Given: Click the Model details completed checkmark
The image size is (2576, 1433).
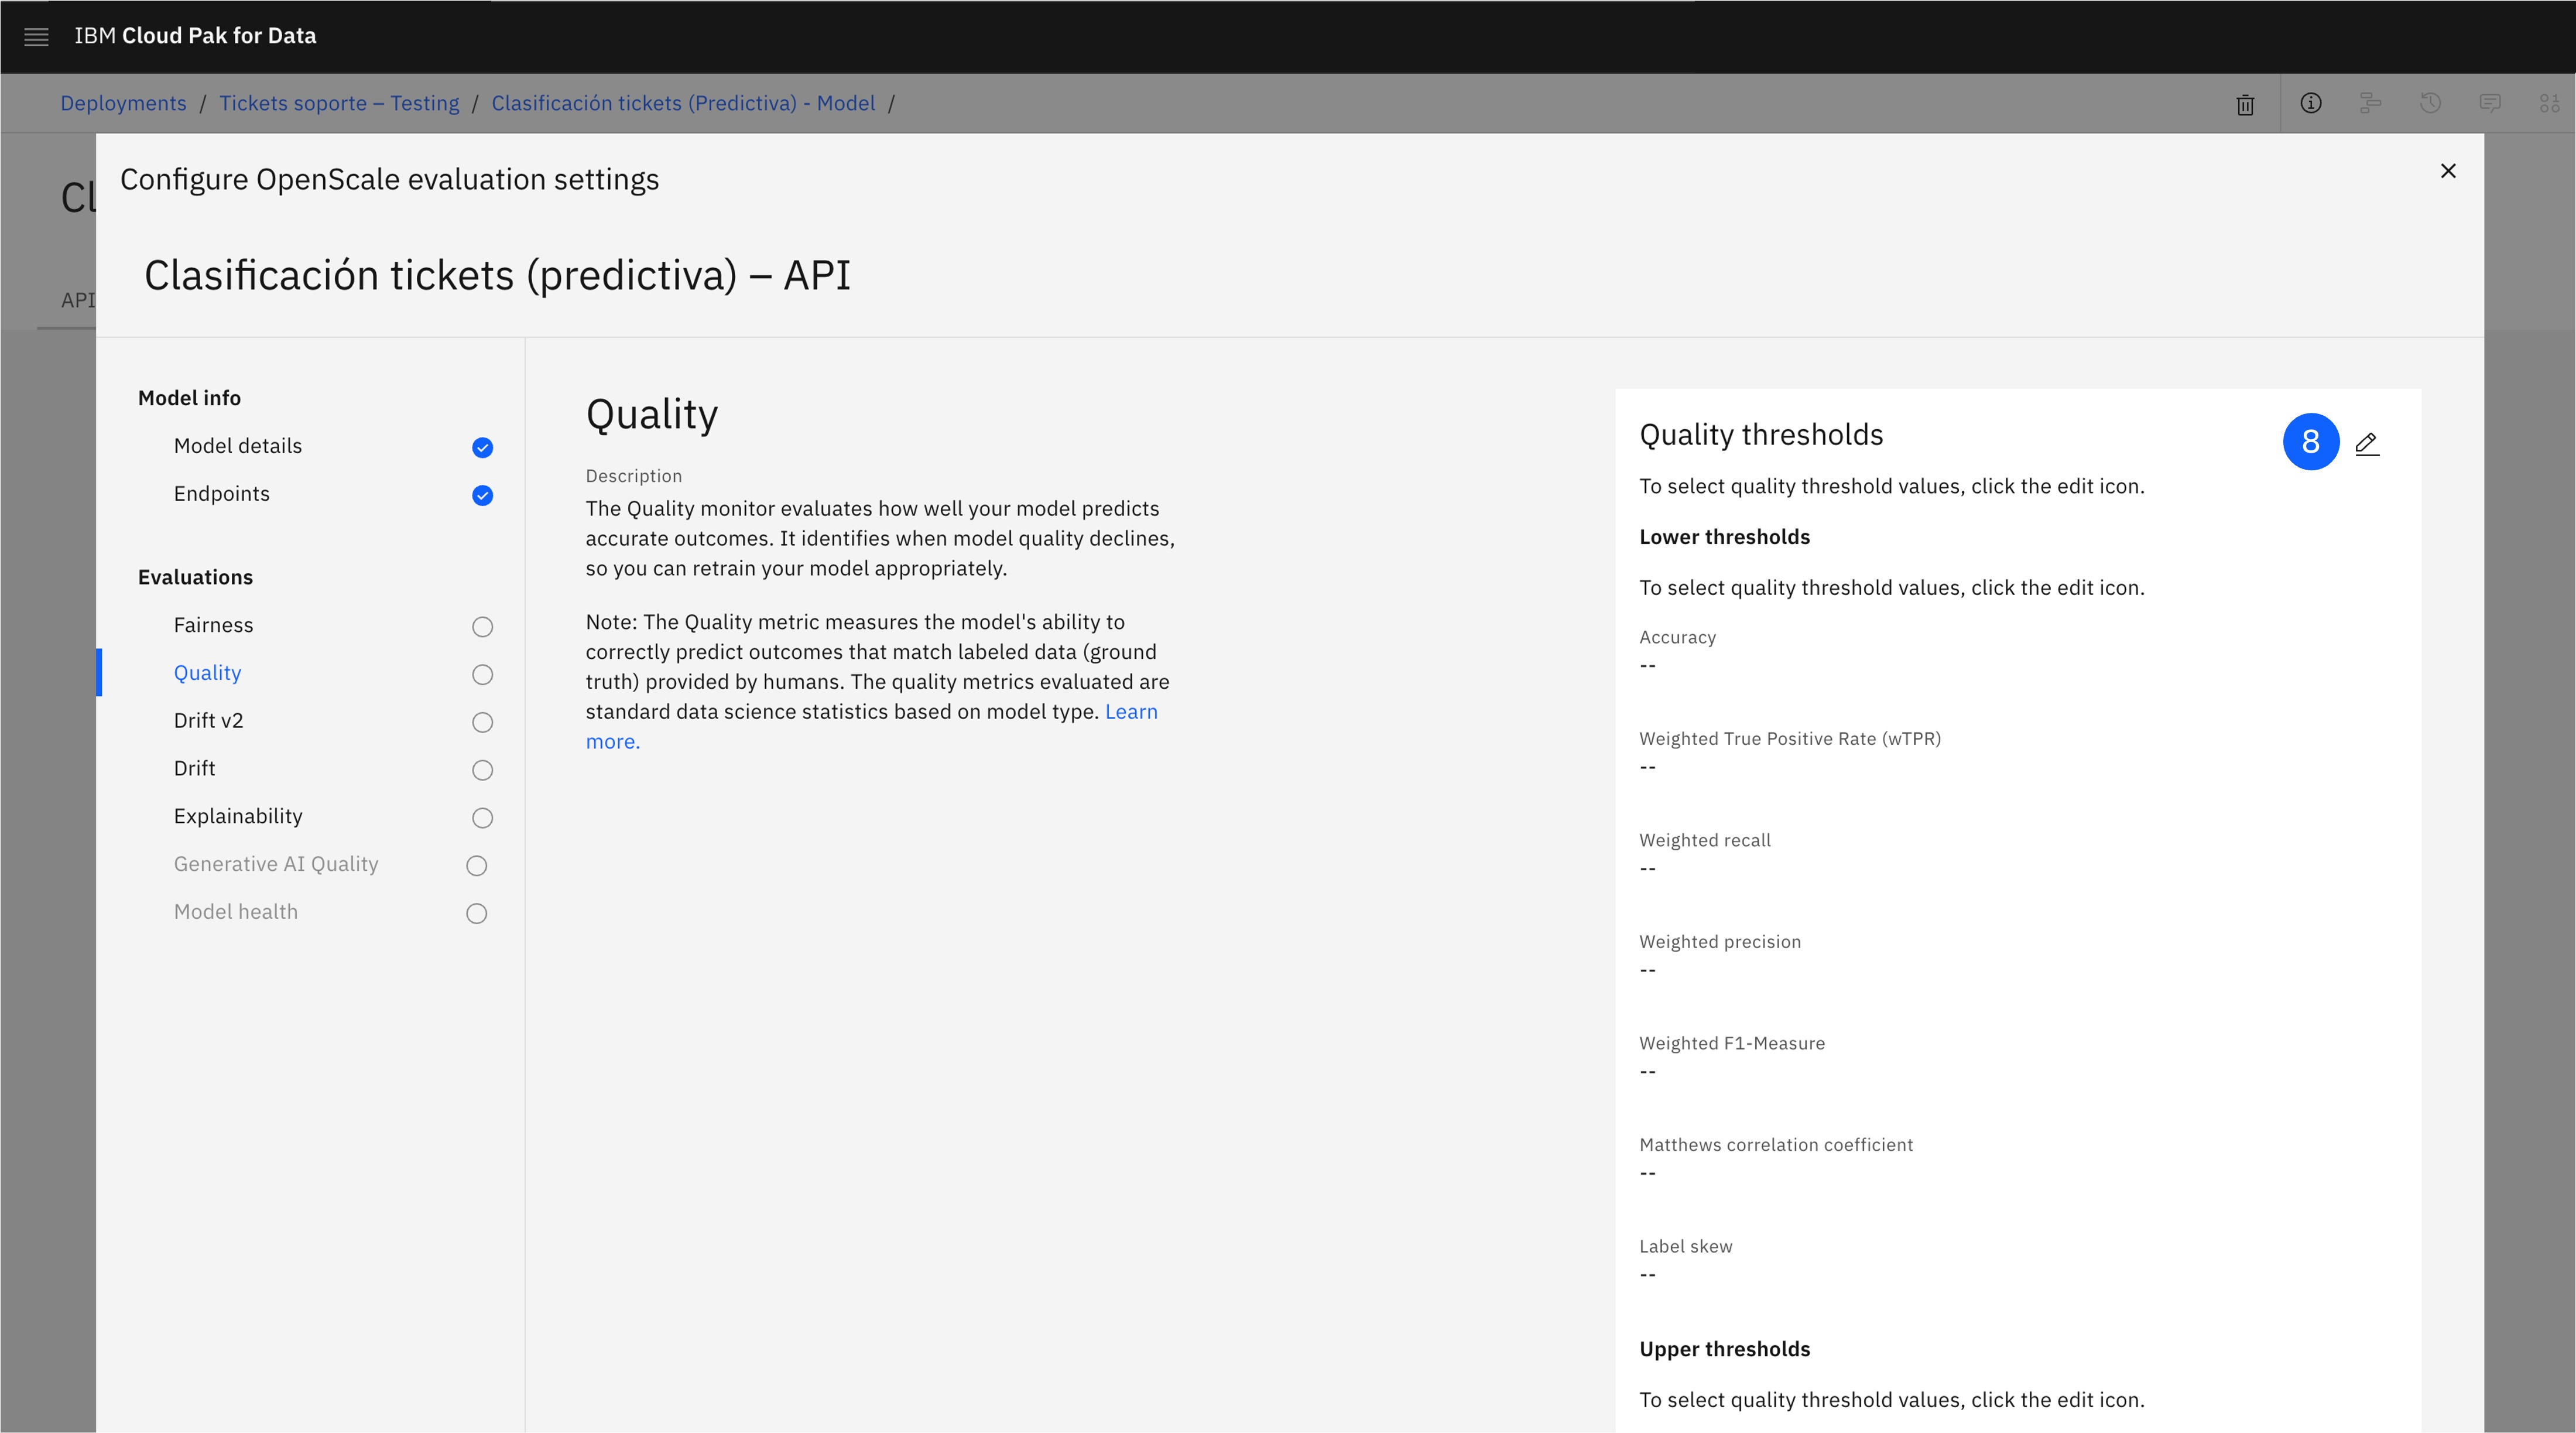Looking at the screenshot, I should tap(482, 447).
